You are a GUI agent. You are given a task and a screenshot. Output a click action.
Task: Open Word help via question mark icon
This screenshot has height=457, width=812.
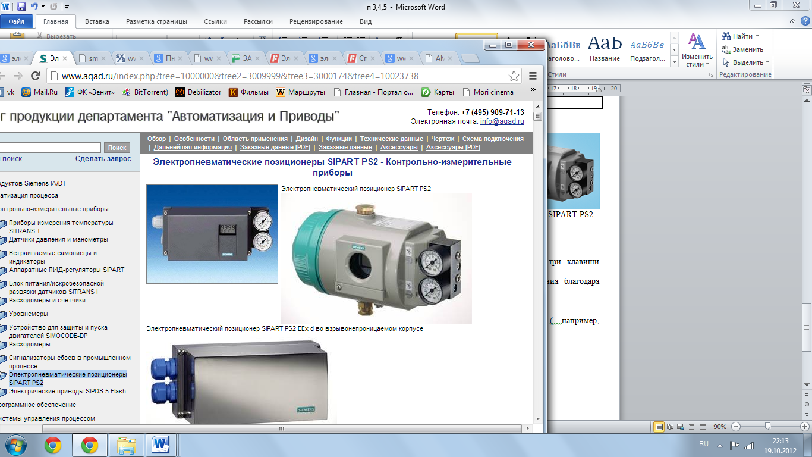[x=805, y=21]
